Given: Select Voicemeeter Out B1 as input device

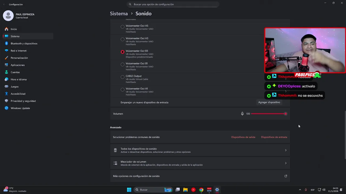Looking at the screenshot, I should click(122, 64).
